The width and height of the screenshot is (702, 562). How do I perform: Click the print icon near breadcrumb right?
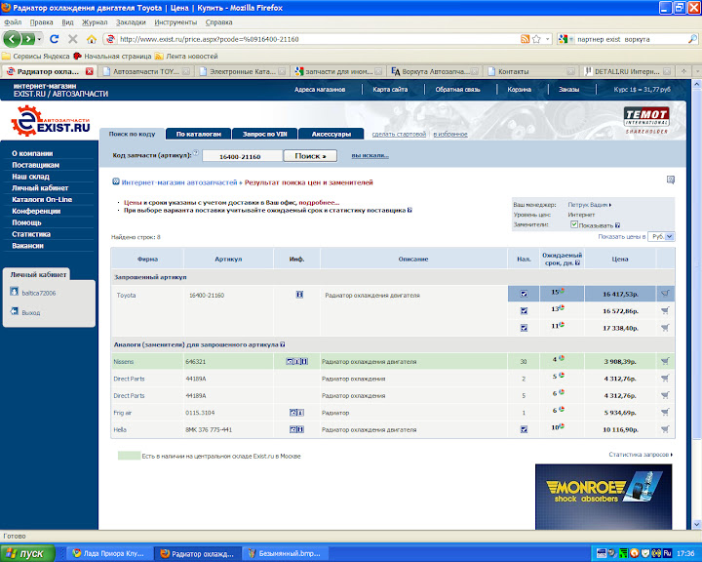coord(670,180)
